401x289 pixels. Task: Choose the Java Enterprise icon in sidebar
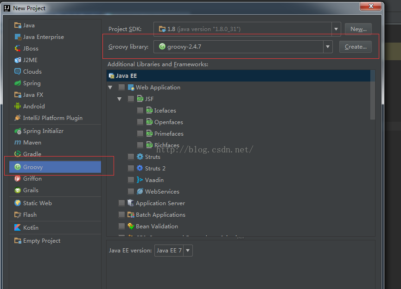tap(18, 37)
